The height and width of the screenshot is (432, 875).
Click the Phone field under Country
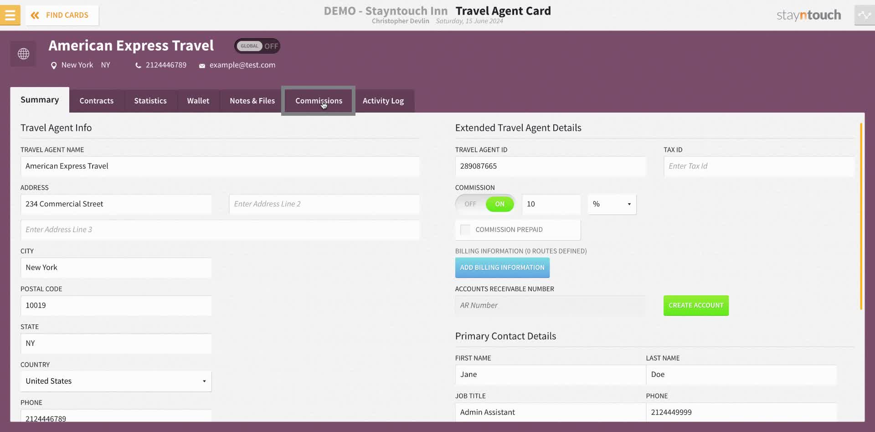tap(116, 416)
